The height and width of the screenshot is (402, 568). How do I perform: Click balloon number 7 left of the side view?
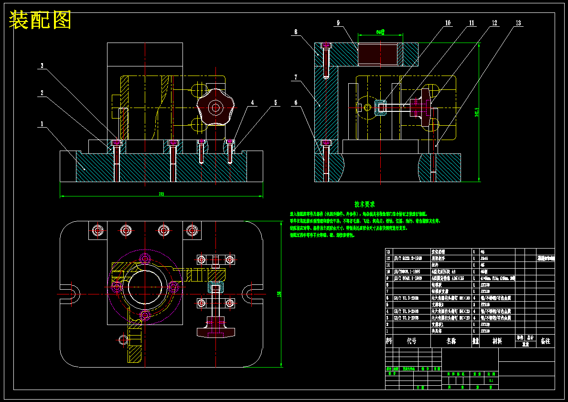point(296,77)
